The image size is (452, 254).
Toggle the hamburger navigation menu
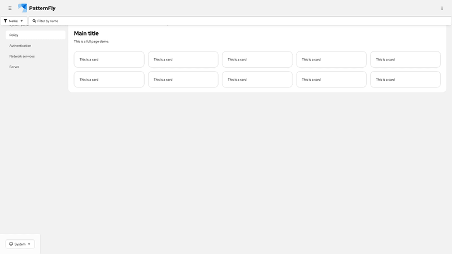pyautogui.click(x=10, y=8)
